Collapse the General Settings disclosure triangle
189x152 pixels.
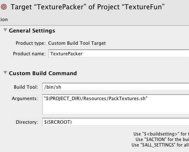[x=5, y=30]
